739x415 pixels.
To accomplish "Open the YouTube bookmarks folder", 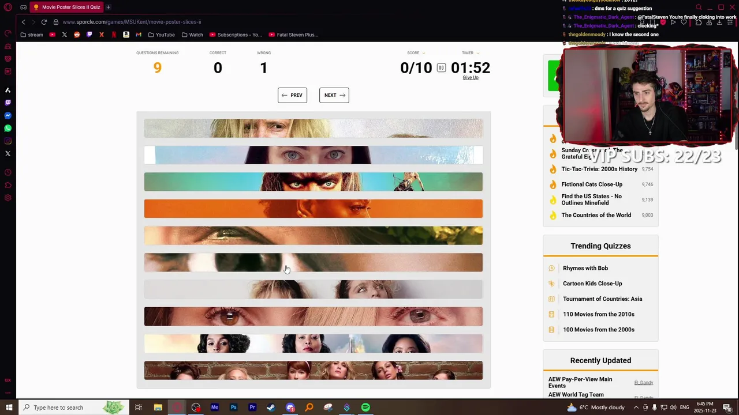I will tap(161, 35).
